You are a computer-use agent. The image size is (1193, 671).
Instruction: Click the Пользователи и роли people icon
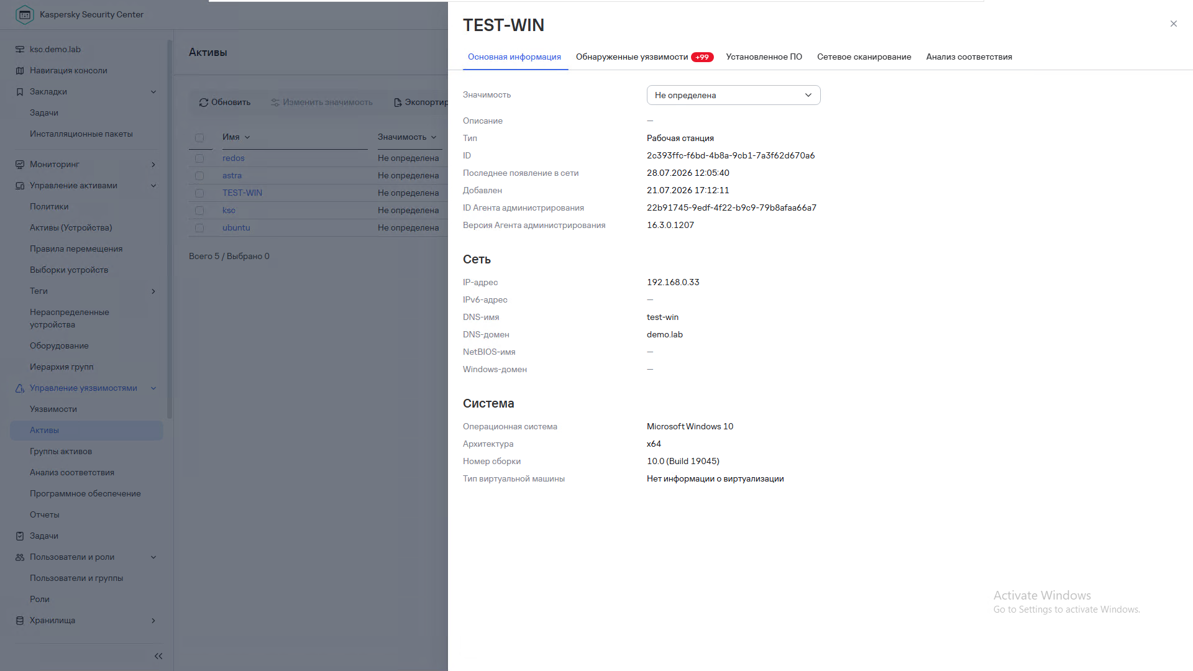20,557
